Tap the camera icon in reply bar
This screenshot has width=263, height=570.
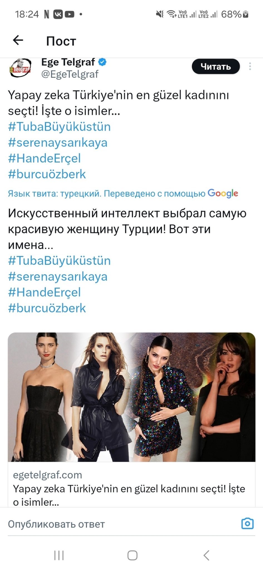tap(247, 523)
